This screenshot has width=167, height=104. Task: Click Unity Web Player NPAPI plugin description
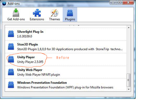39,75
